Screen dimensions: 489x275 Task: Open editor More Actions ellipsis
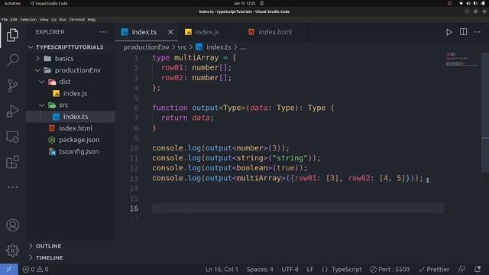click(477, 32)
